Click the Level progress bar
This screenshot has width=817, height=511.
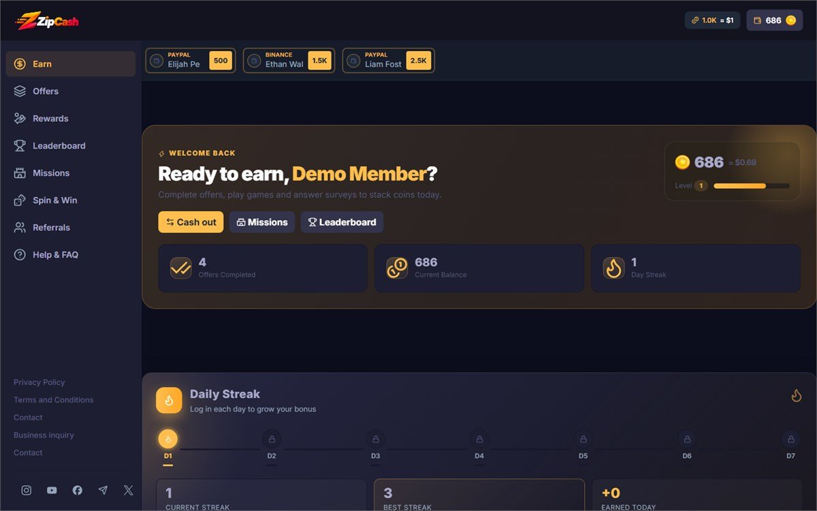[752, 186]
